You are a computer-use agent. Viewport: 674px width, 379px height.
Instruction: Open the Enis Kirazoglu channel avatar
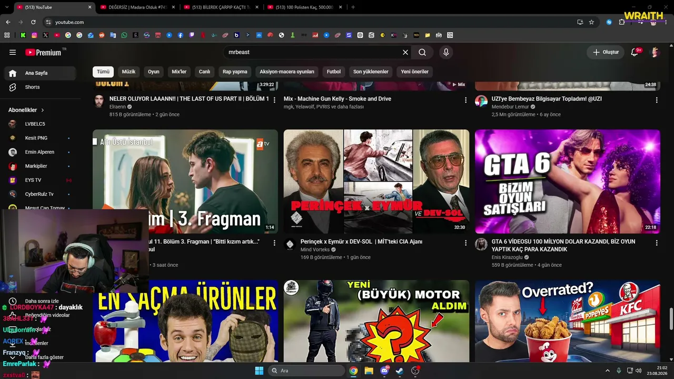point(481,244)
